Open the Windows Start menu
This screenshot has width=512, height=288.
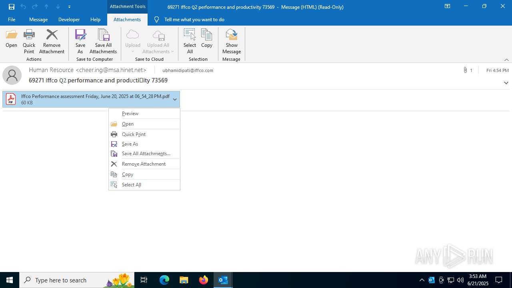click(x=10, y=280)
